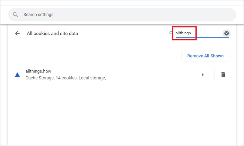Click the All cookies and site data heading
This screenshot has width=244, height=146.
pyautogui.click(x=52, y=33)
